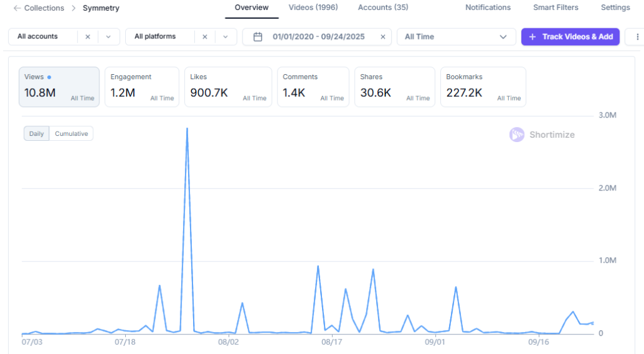This screenshot has height=354, width=644.
Task: Click the plus icon on Track Videos
Action: tap(532, 37)
